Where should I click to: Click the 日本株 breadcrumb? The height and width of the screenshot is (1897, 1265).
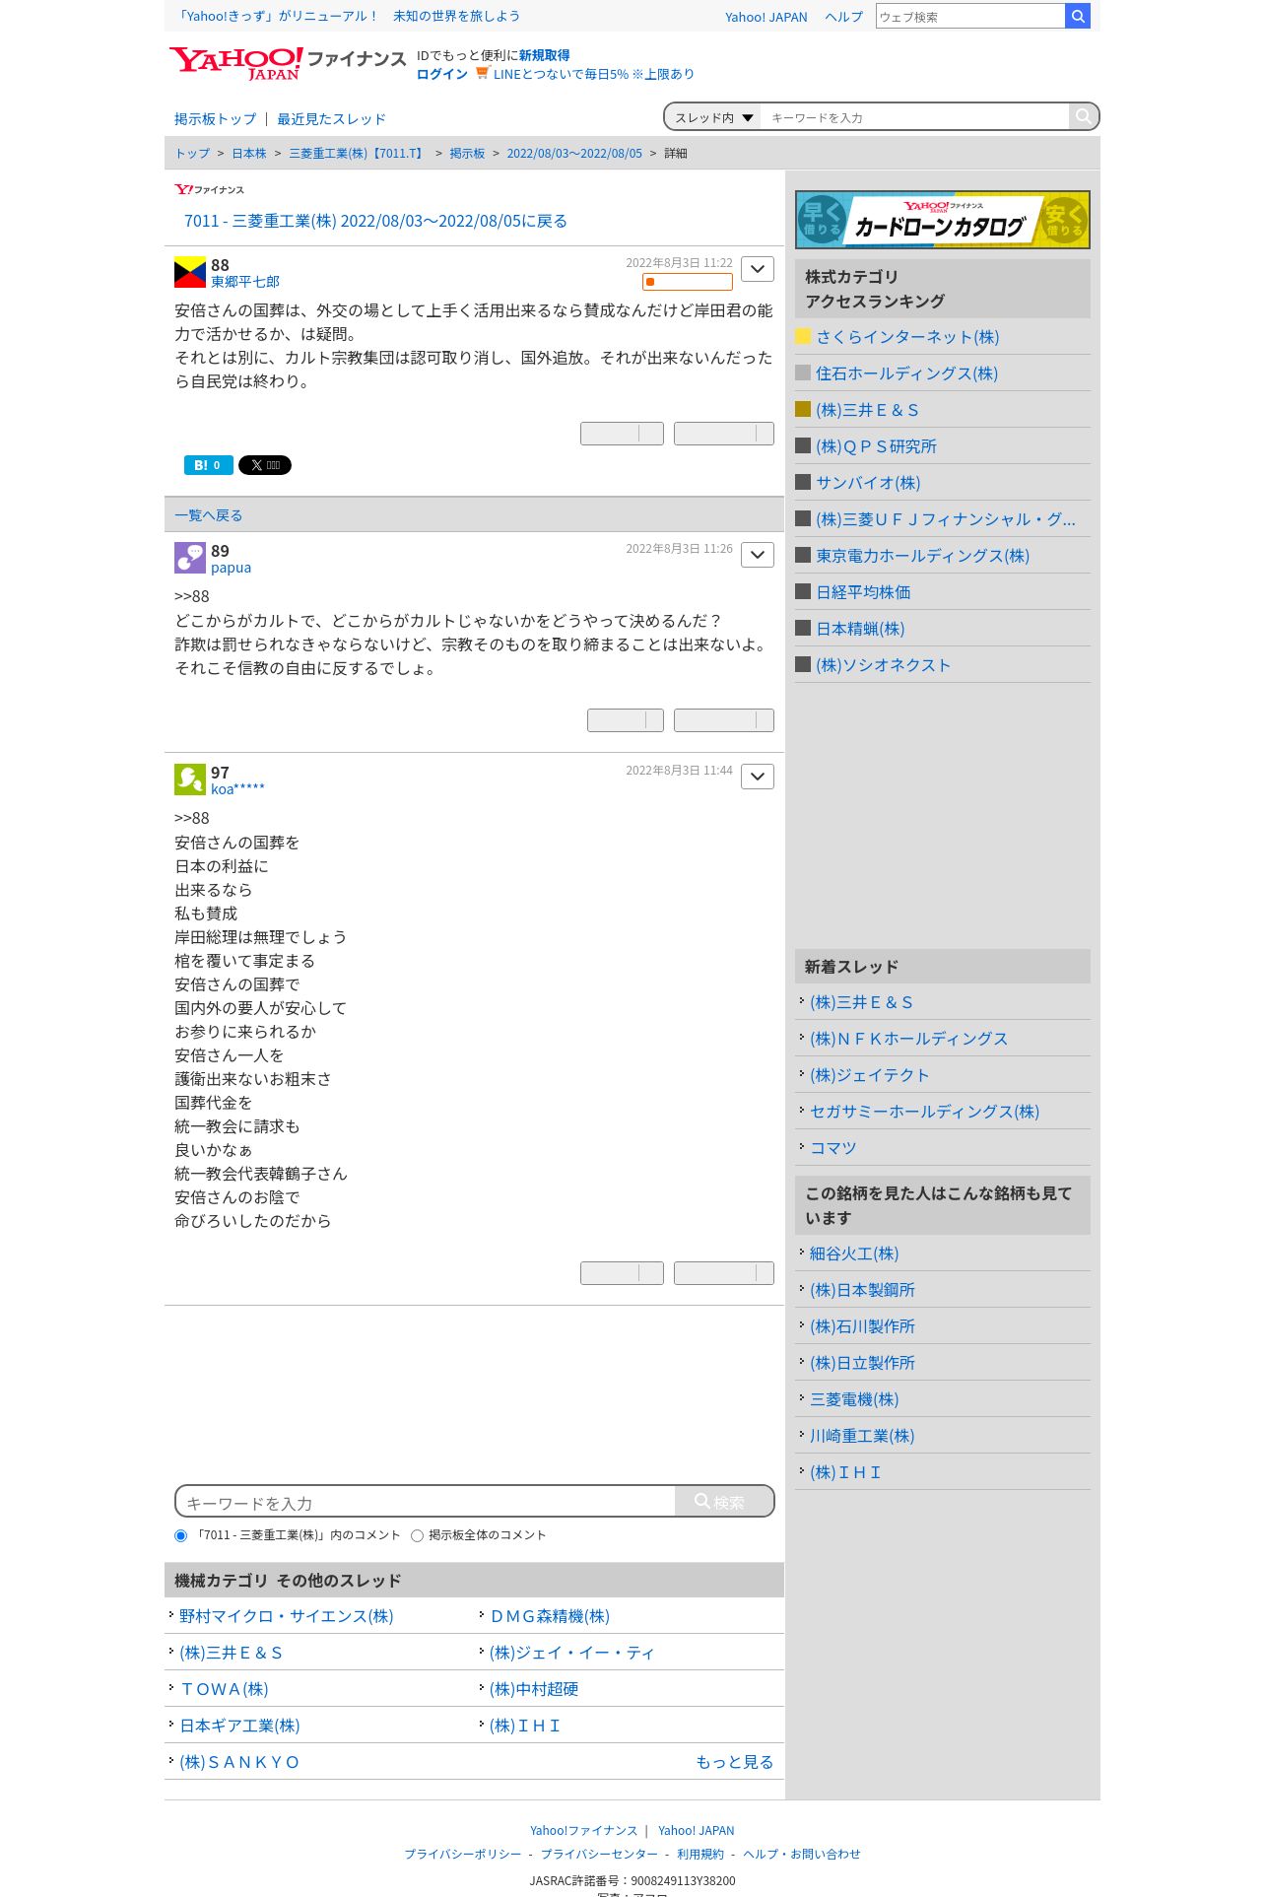click(x=249, y=154)
